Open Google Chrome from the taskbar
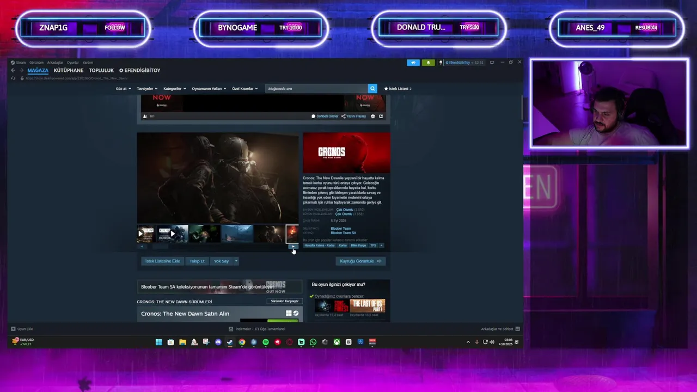Screen dimensions: 697x392 coord(242,342)
